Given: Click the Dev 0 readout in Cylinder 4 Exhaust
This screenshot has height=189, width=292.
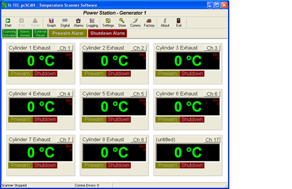Looking at the screenshot, I should click(x=69, y=102).
